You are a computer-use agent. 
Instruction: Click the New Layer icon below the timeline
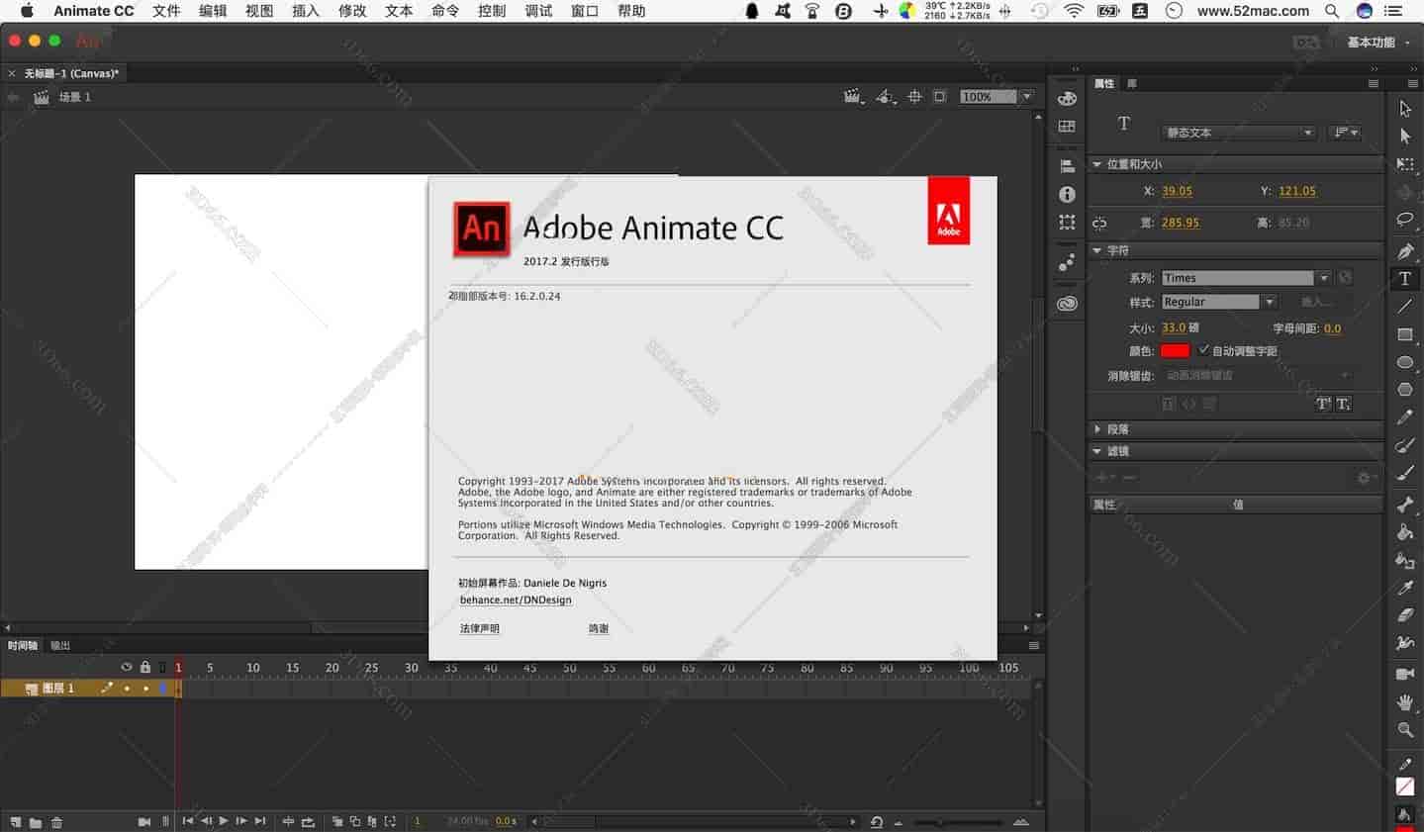coord(16,822)
